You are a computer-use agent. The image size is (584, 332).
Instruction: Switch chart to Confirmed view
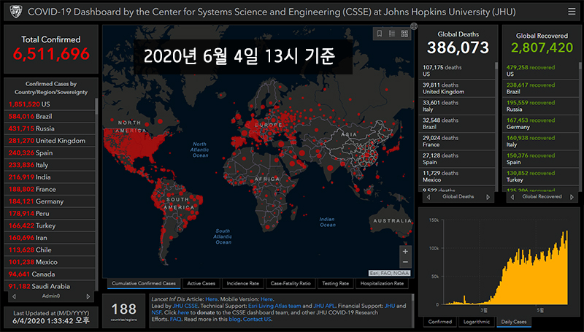point(440,322)
